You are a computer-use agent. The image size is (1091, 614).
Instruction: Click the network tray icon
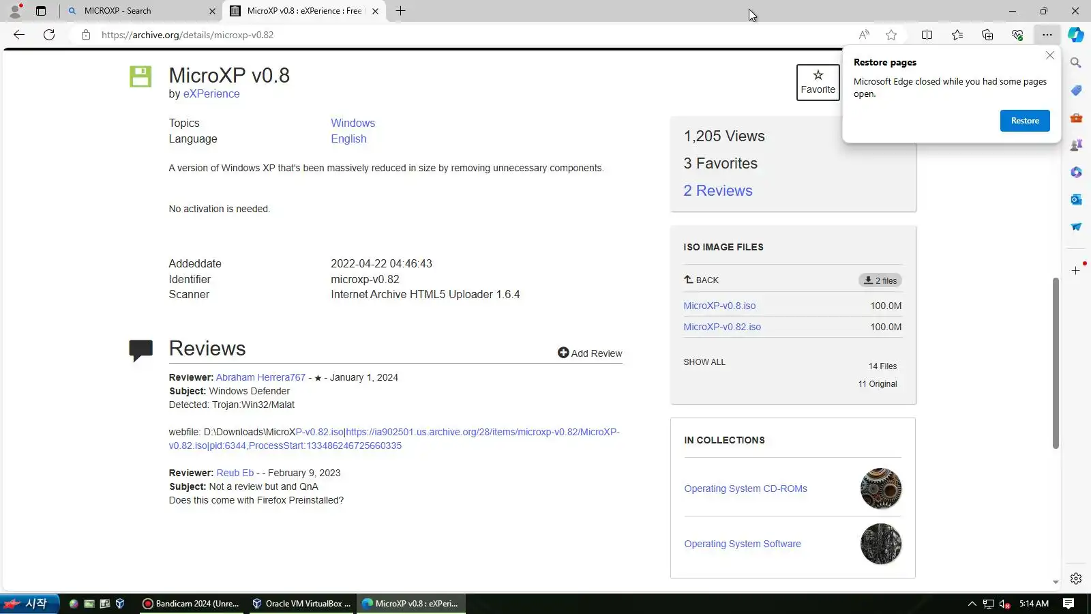tap(988, 604)
